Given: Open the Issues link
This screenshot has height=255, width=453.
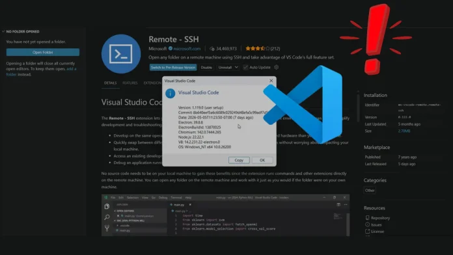Looking at the screenshot, I should tap(376, 224).
